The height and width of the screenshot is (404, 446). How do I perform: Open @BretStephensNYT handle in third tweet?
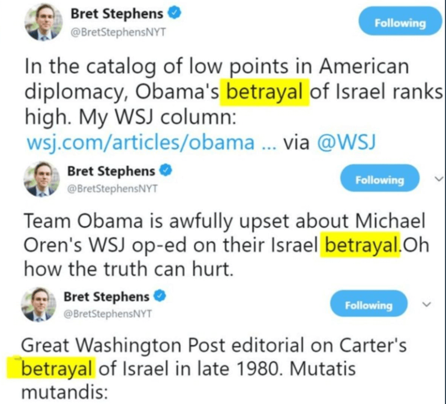(108, 314)
